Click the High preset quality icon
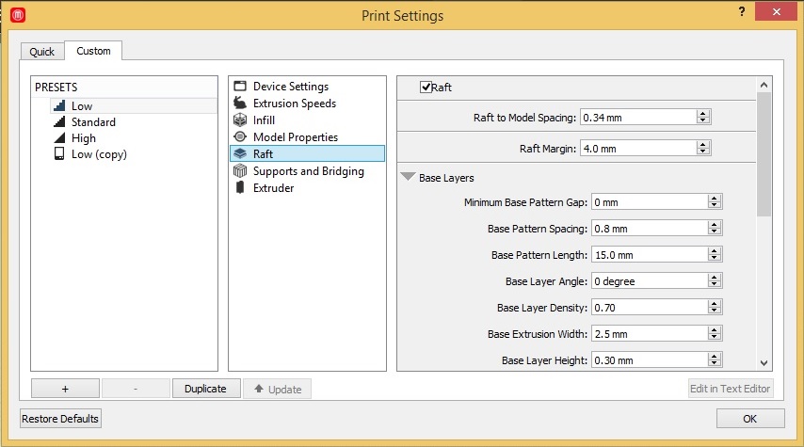 tap(58, 138)
